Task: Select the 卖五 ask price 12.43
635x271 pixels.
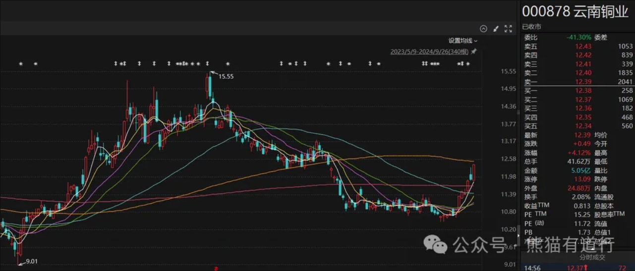Action: click(x=583, y=46)
